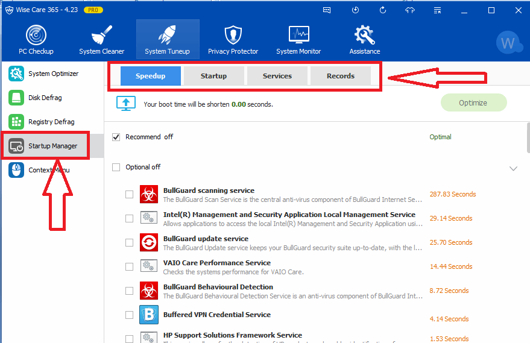Switch to the Speedup tab

150,76
